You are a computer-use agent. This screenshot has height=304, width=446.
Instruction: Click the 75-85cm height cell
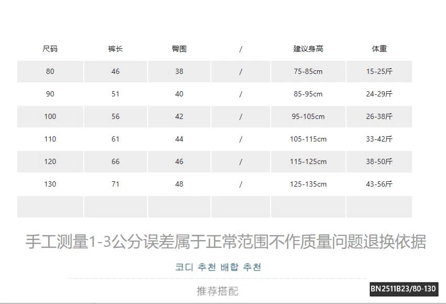308,71
